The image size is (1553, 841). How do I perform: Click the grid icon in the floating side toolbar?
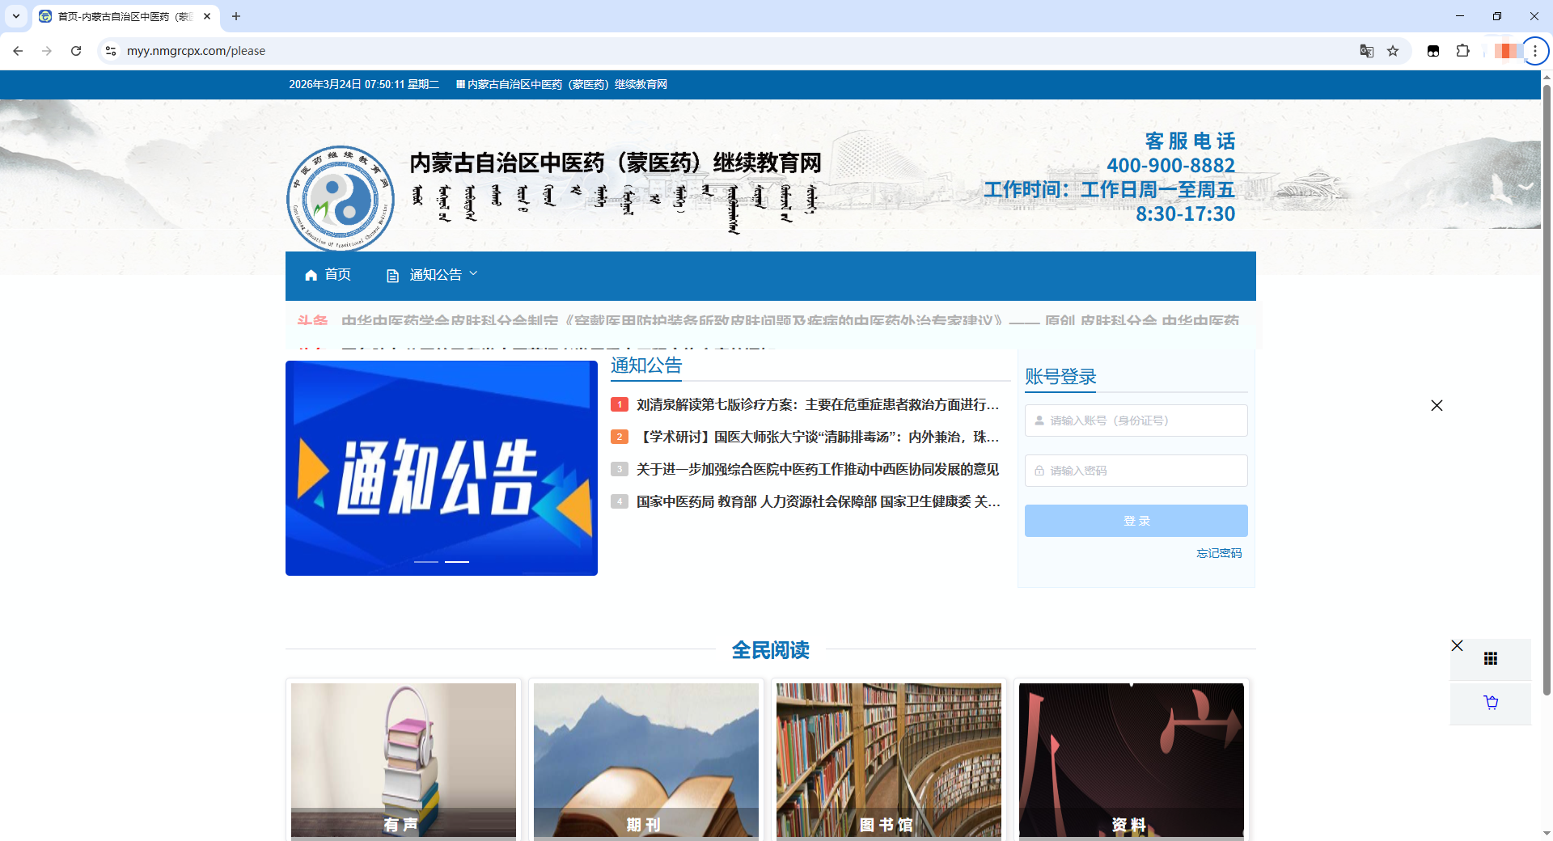[x=1491, y=659]
